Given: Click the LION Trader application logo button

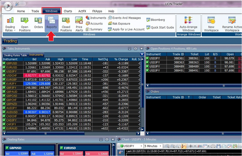Looking at the screenshot, I should coord(8,6).
